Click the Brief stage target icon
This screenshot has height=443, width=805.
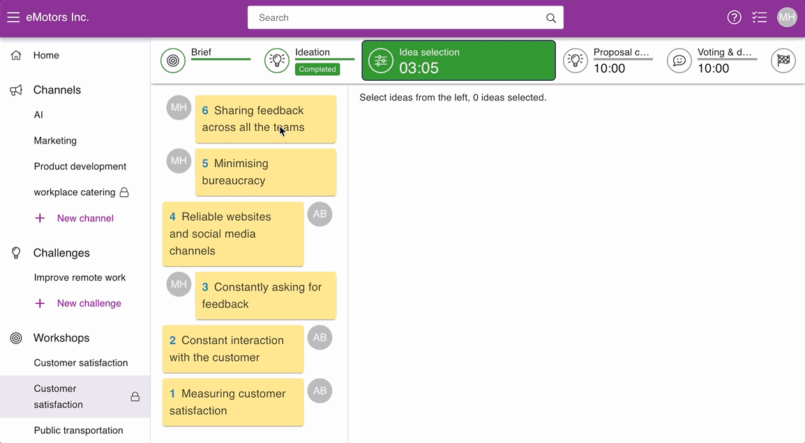coord(173,61)
